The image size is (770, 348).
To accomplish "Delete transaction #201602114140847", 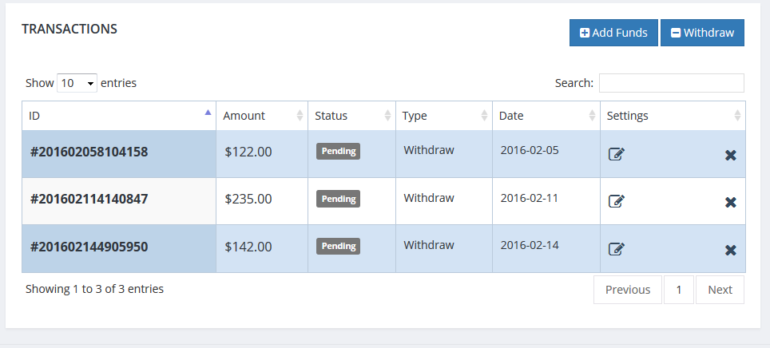I will click(730, 203).
